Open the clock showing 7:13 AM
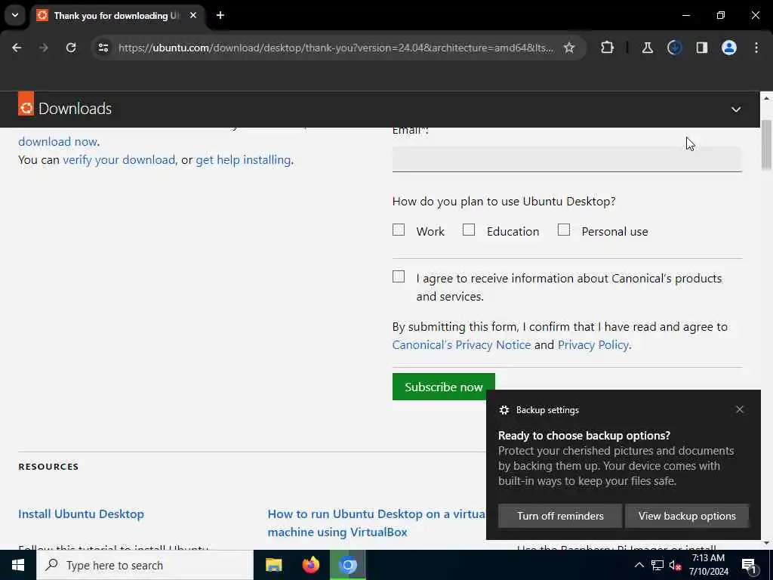The image size is (773, 580). coord(708,565)
